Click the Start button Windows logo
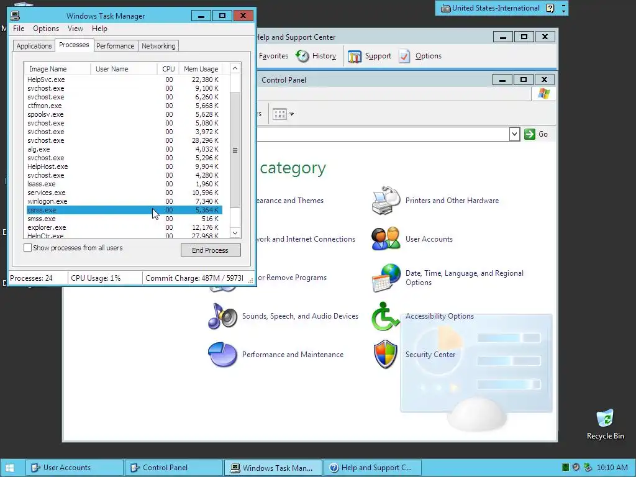Image resolution: width=636 pixels, height=477 pixels. pyautogui.click(x=10, y=468)
